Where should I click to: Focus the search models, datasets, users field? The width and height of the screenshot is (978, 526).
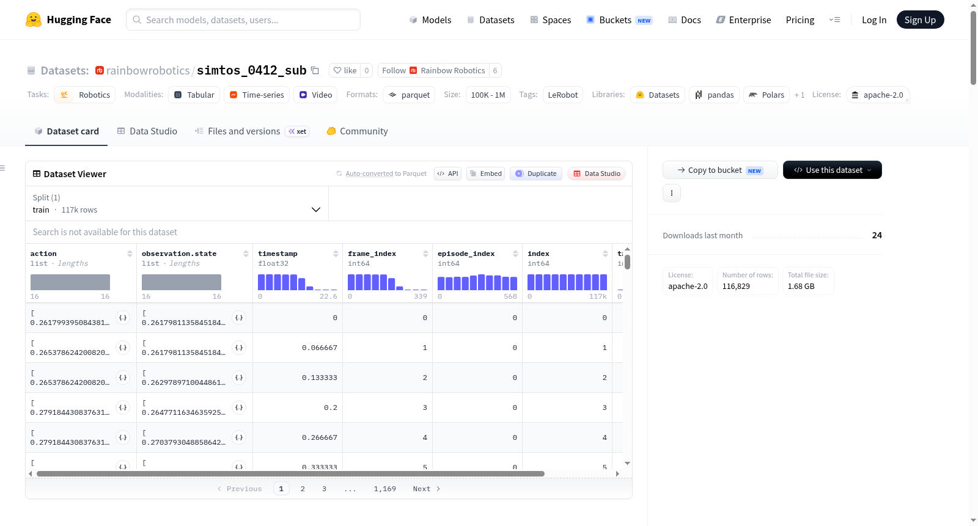243,20
